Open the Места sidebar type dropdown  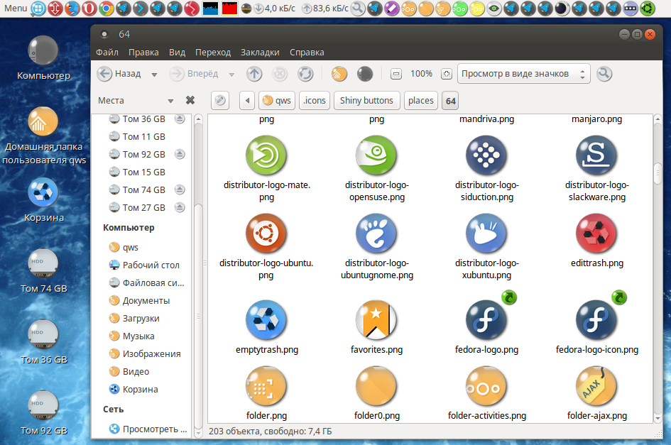coord(170,101)
